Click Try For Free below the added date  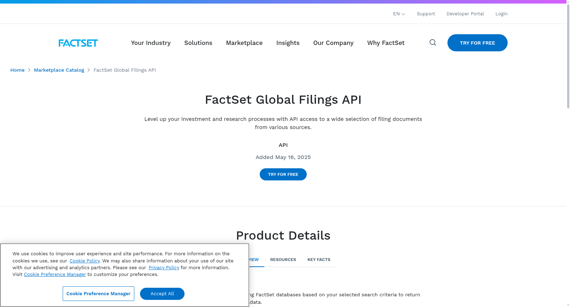(x=283, y=174)
